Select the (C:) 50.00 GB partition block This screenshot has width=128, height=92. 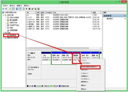tap(46, 58)
